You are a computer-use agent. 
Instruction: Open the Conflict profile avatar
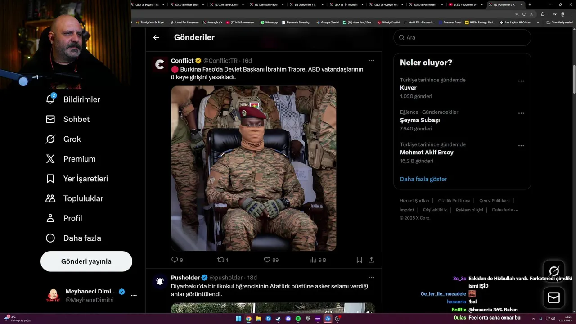click(x=160, y=65)
